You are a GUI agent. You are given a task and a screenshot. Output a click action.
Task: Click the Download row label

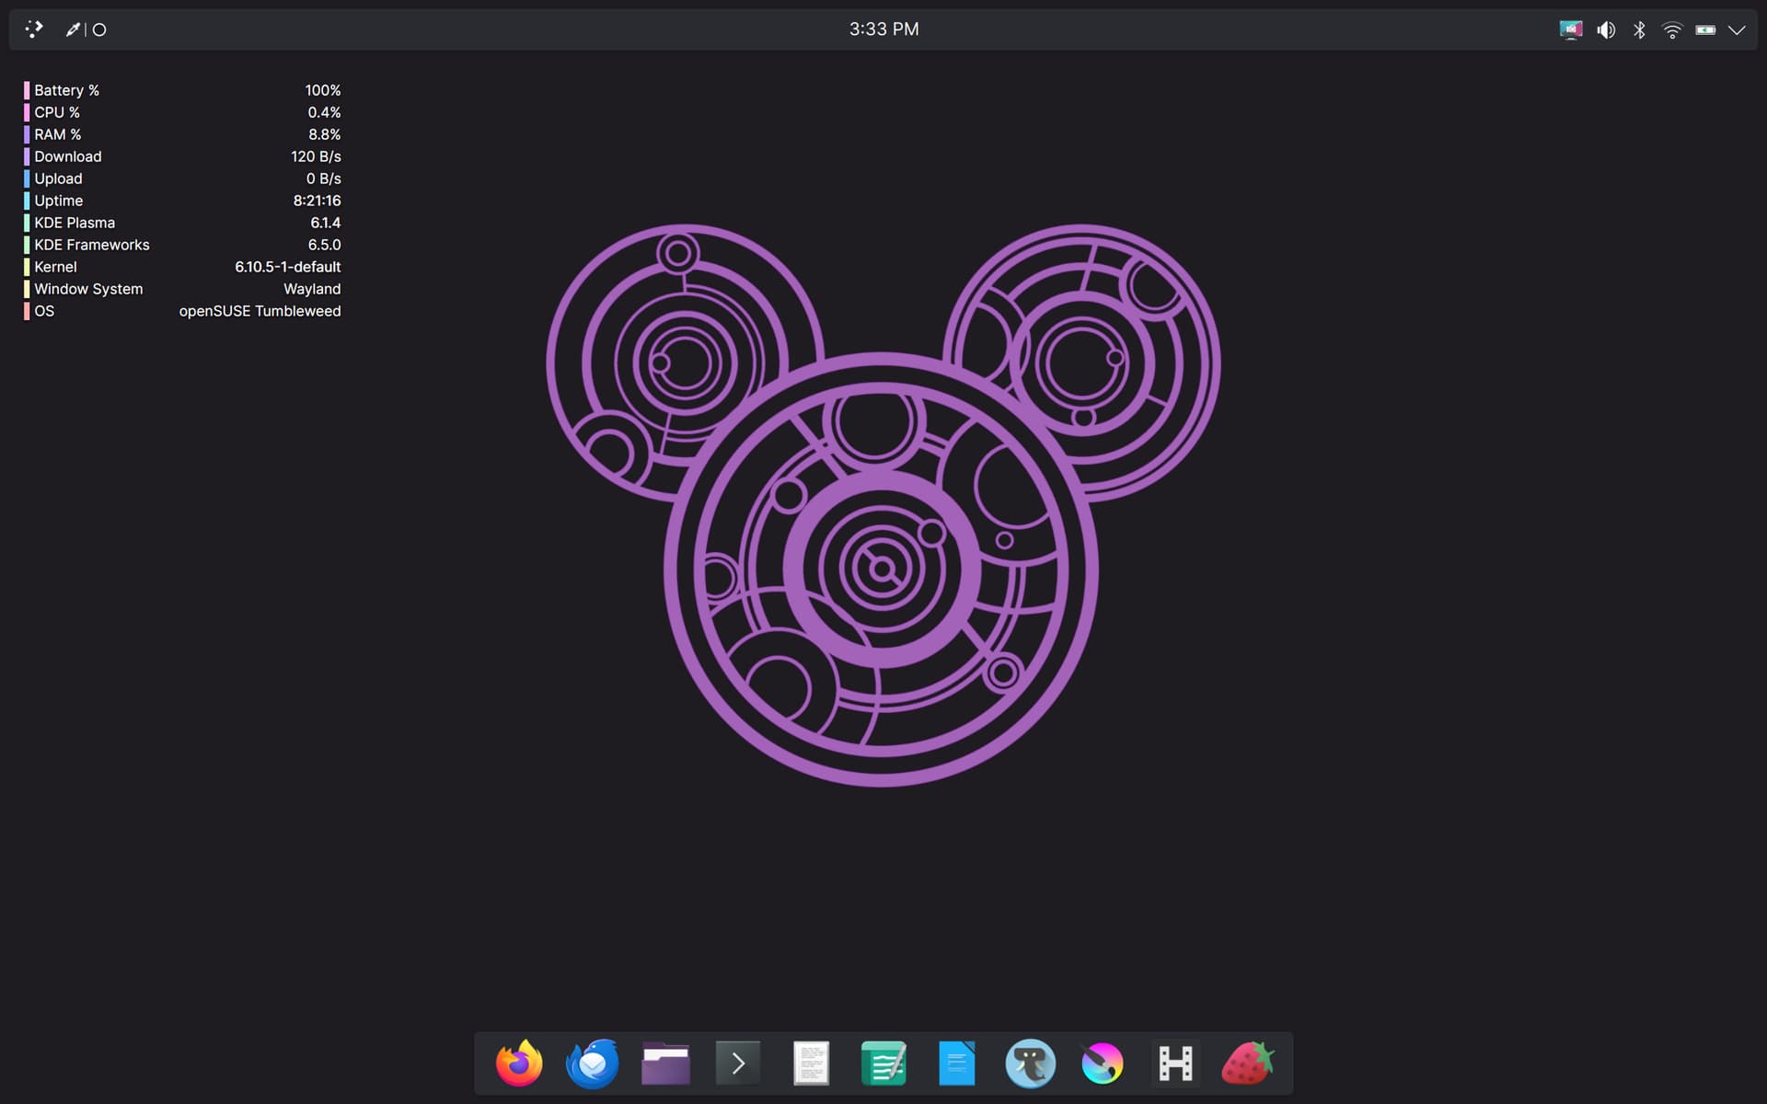coord(68,156)
